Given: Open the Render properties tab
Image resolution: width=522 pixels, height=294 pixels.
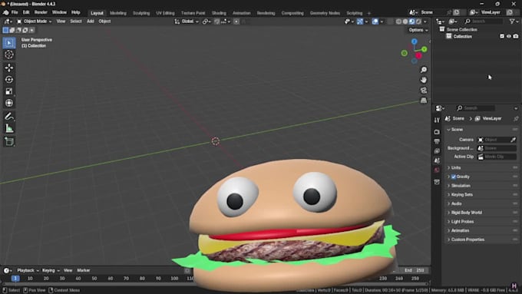Looking at the screenshot, I should pyautogui.click(x=437, y=132).
